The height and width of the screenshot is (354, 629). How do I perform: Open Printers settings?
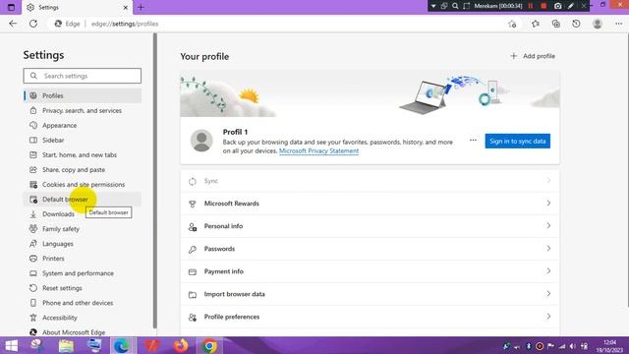(x=83, y=259)
